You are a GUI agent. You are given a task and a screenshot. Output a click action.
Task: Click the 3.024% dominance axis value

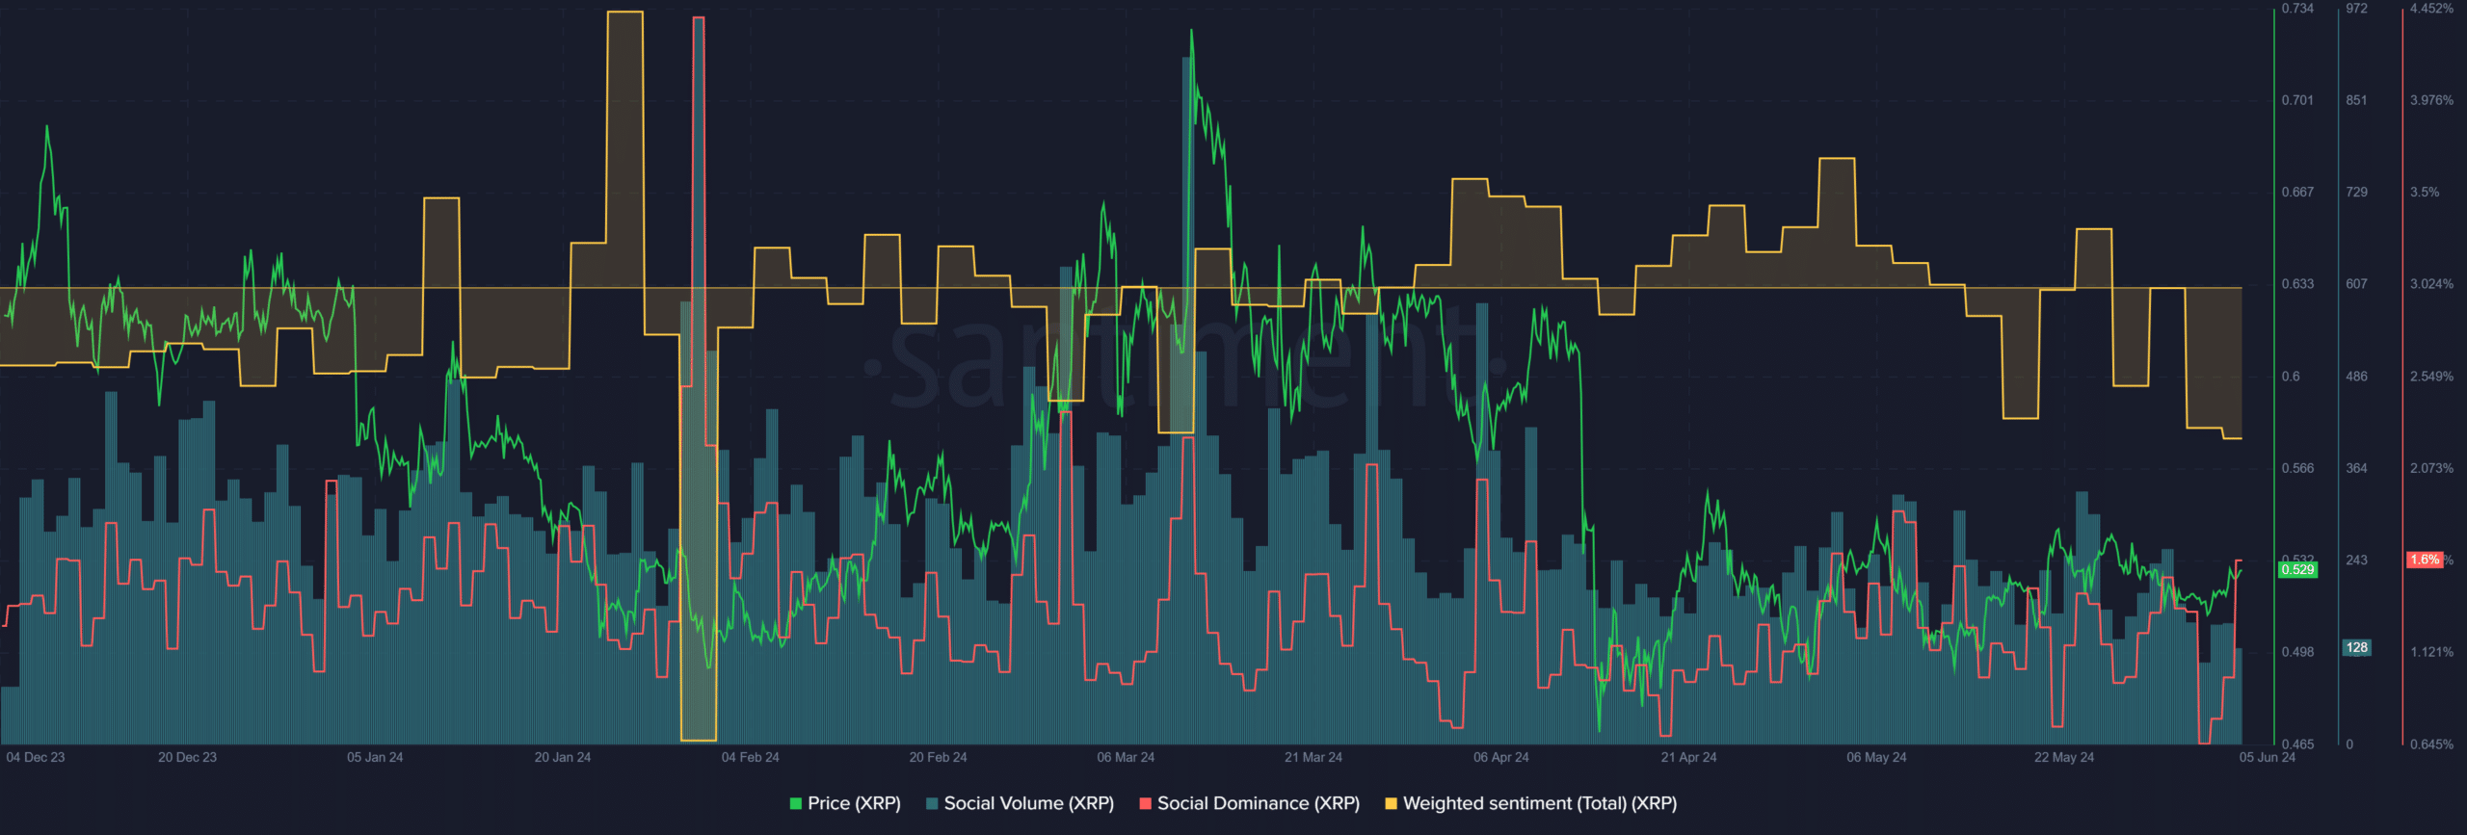(2431, 284)
